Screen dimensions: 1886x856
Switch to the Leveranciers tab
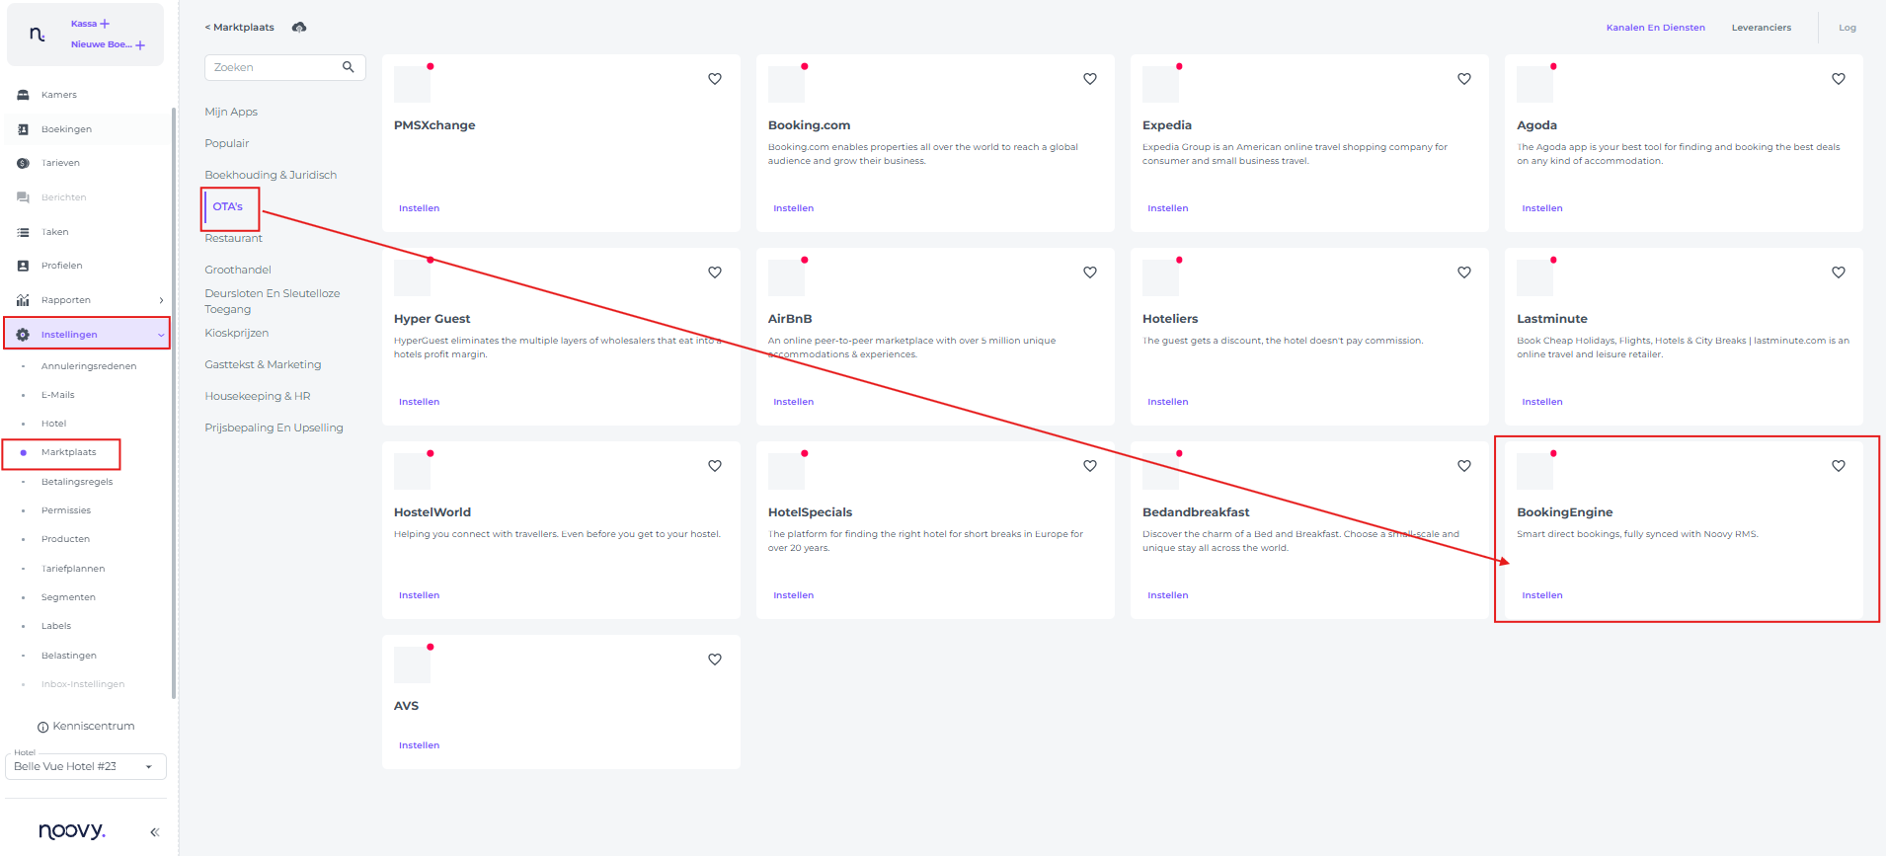pyautogui.click(x=1762, y=28)
